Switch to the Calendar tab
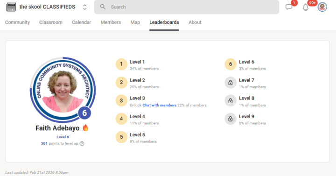 (81, 22)
